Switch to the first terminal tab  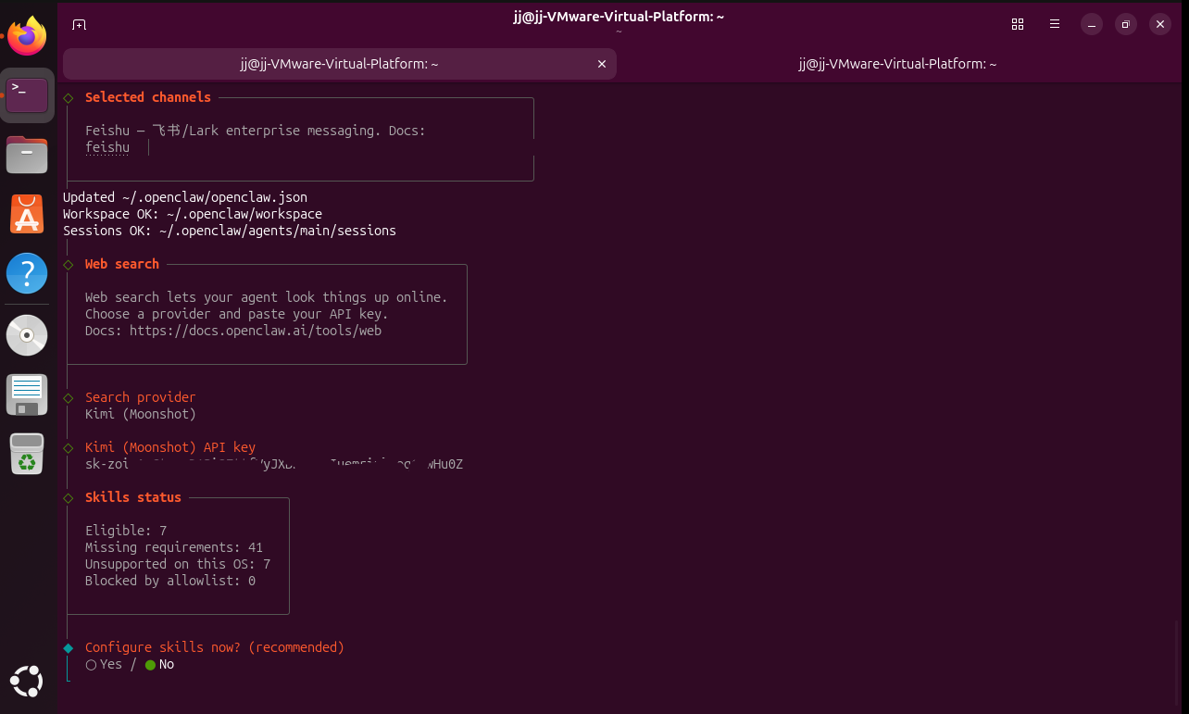(x=338, y=64)
